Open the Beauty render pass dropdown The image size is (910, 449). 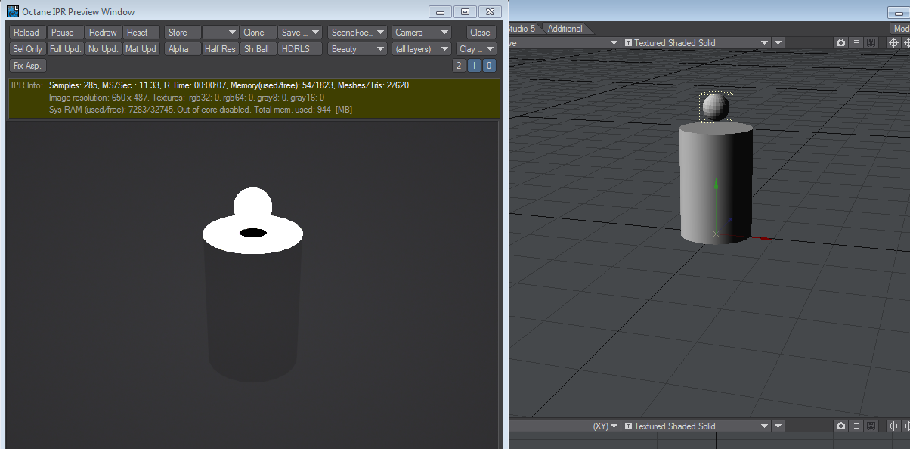click(357, 49)
